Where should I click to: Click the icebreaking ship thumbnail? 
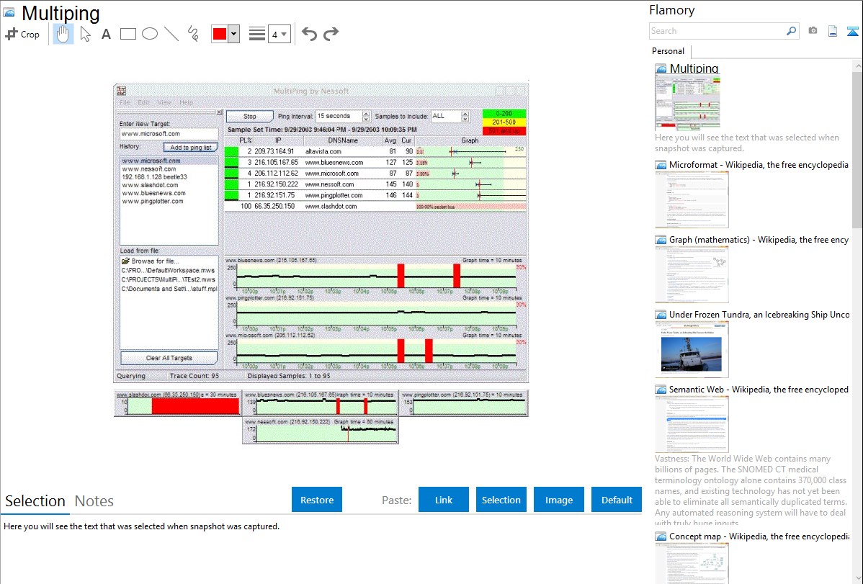click(692, 349)
